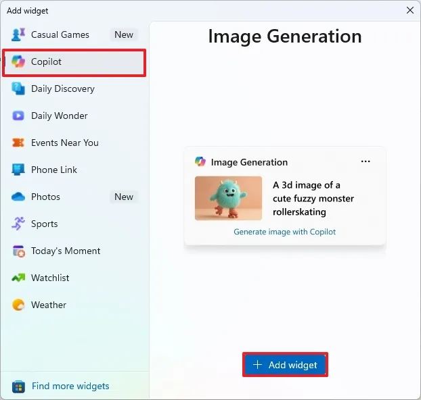Close the Add widget dialog
This screenshot has width=421, height=400.
(409, 10)
